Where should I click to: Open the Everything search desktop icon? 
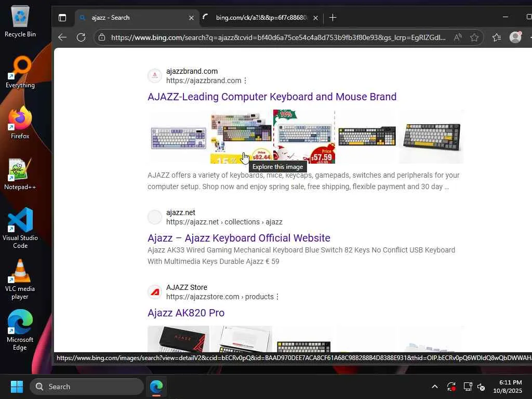(20, 72)
